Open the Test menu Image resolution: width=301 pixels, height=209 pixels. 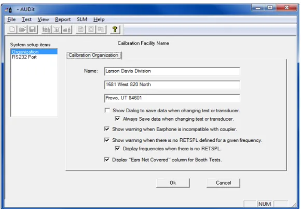click(x=26, y=19)
